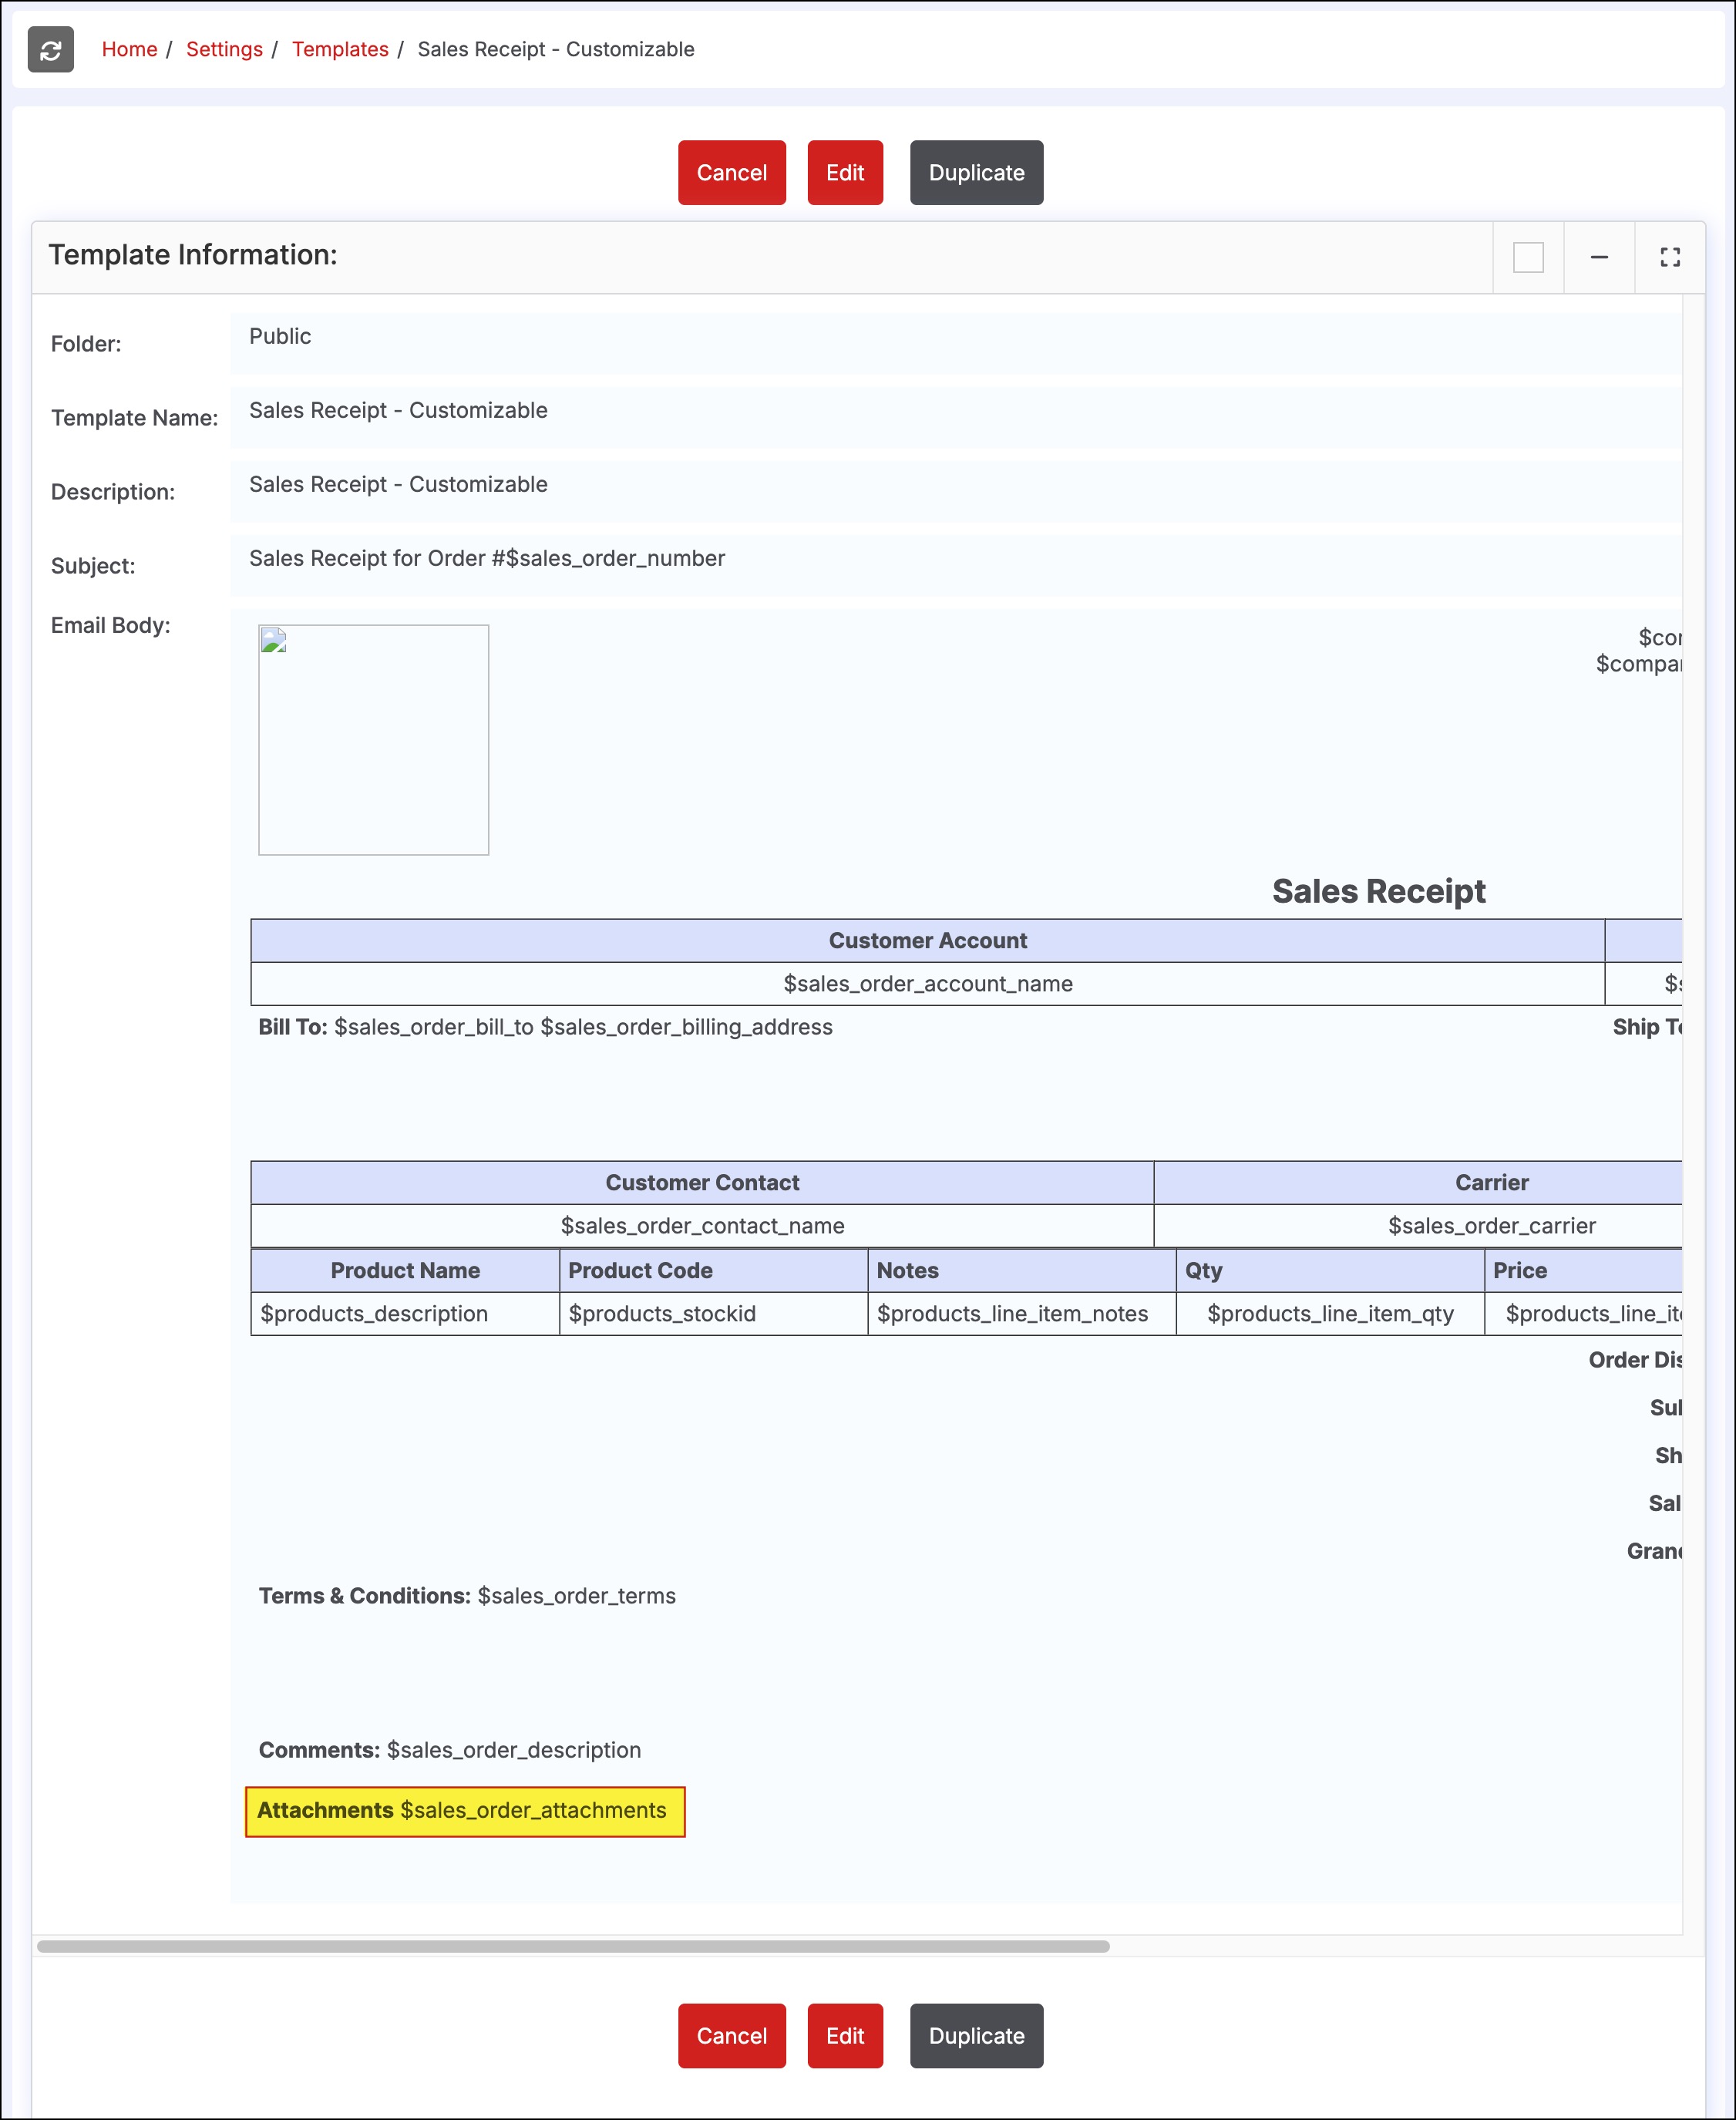Click the 'Bill To:' address line
Image resolution: width=1736 pixels, height=2120 pixels.
(545, 1027)
